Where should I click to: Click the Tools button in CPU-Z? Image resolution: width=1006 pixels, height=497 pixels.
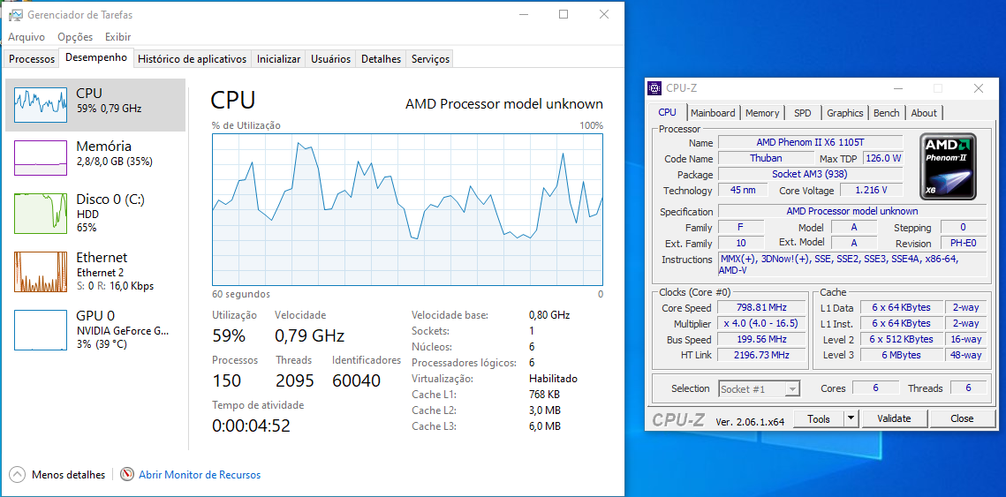tap(819, 418)
